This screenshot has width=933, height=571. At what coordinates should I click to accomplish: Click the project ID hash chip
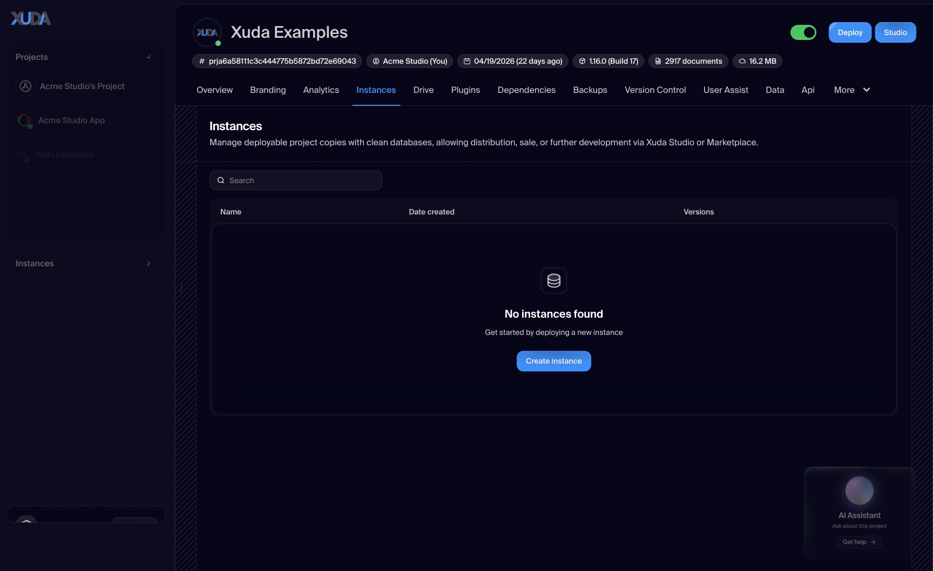coord(277,61)
